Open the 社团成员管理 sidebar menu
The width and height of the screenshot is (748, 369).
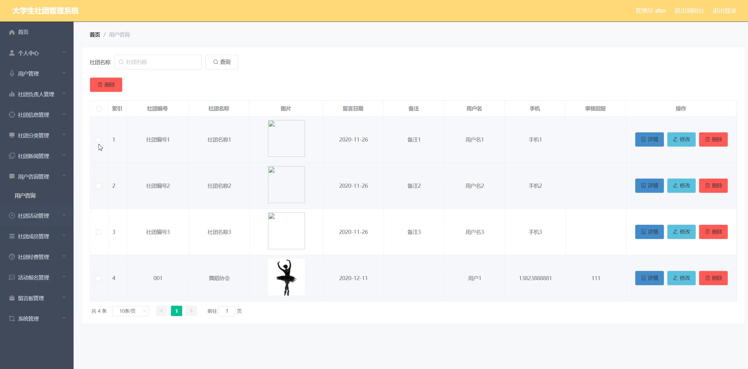tap(34, 236)
